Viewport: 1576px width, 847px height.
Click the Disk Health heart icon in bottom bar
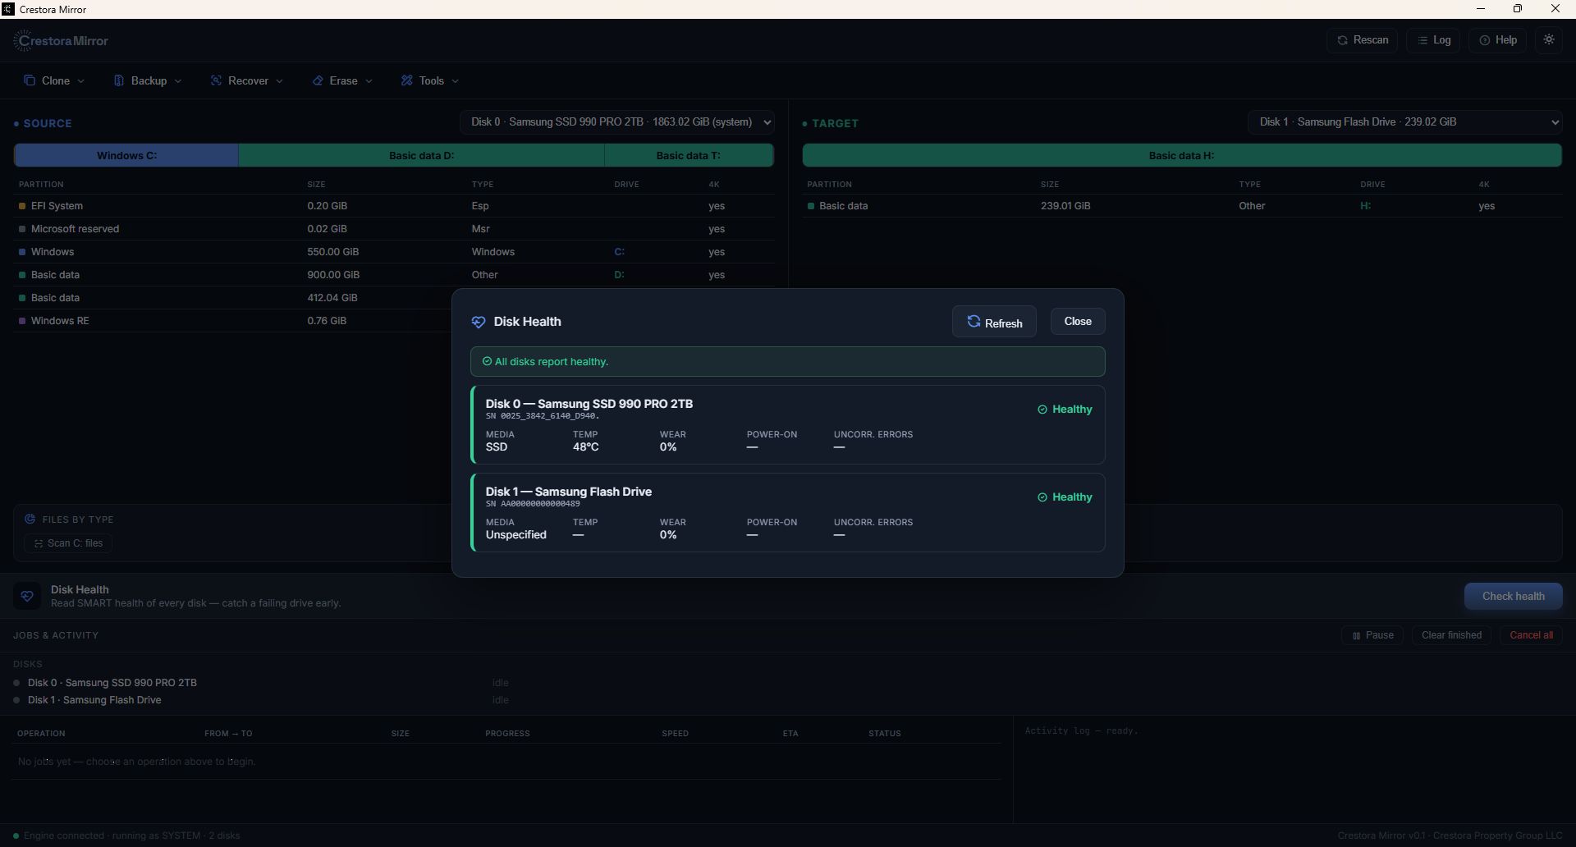click(x=27, y=596)
